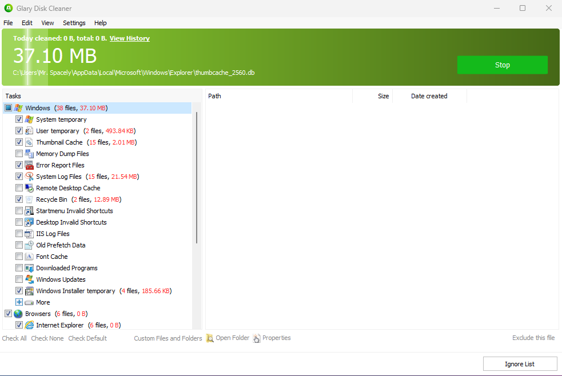Enable the Memory Dump Files checkbox

(x=19, y=154)
